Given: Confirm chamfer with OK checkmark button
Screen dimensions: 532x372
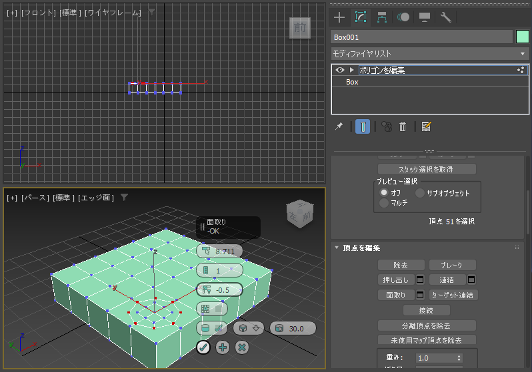Looking at the screenshot, I should 203,347.
